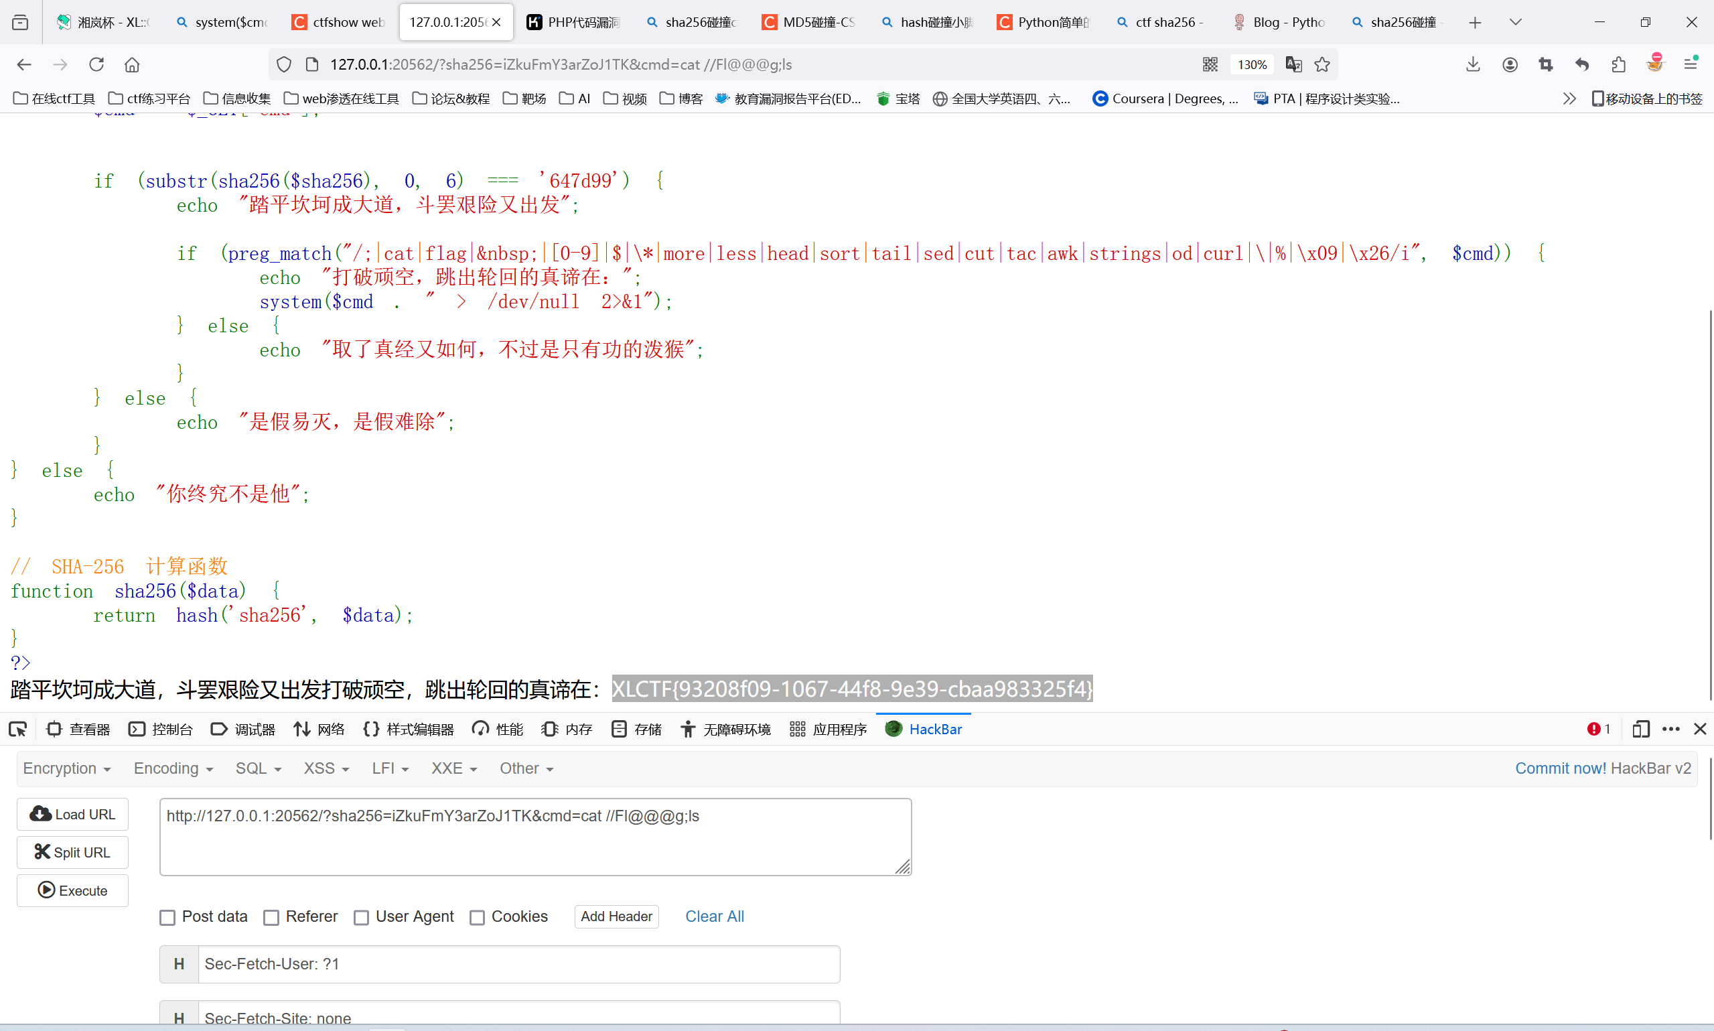
Task: Open the home page icon
Action: tap(132, 64)
